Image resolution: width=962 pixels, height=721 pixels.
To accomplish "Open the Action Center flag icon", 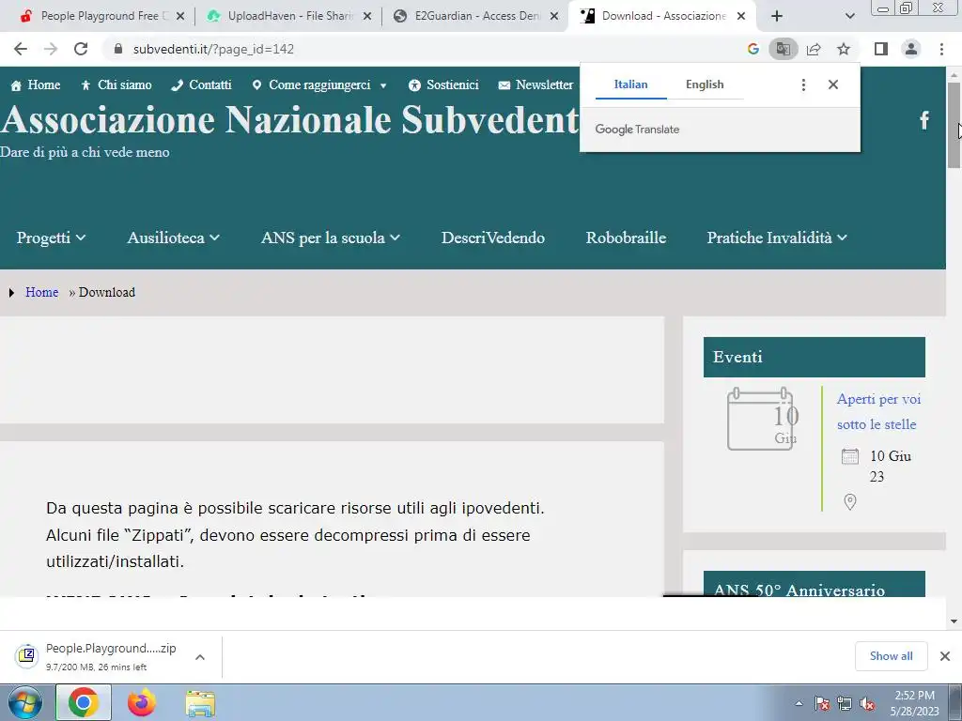I will (821, 704).
